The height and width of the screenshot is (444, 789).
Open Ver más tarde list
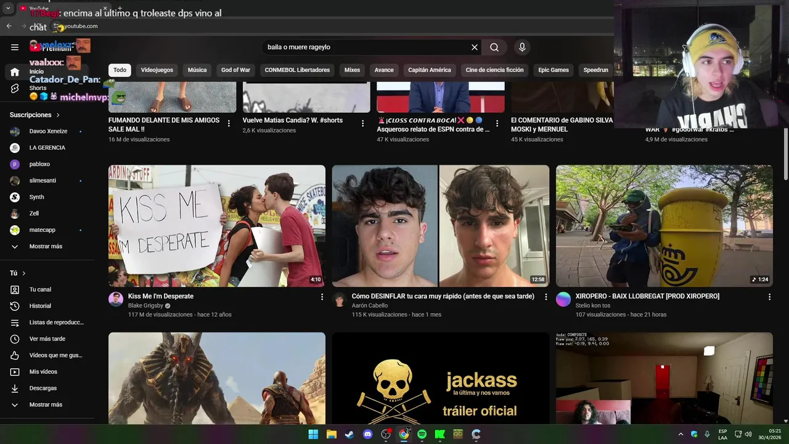[x=47, y=339]
